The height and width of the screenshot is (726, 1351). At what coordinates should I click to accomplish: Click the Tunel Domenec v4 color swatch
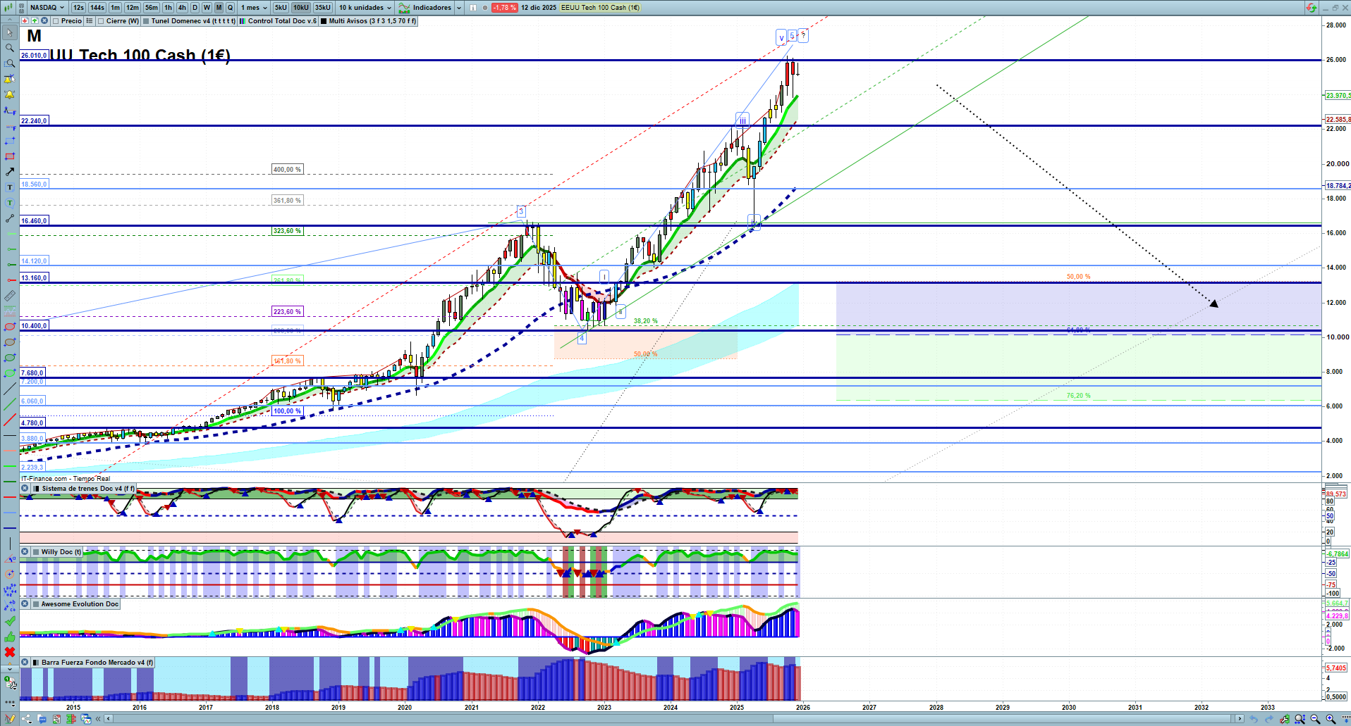click(146, 21)
